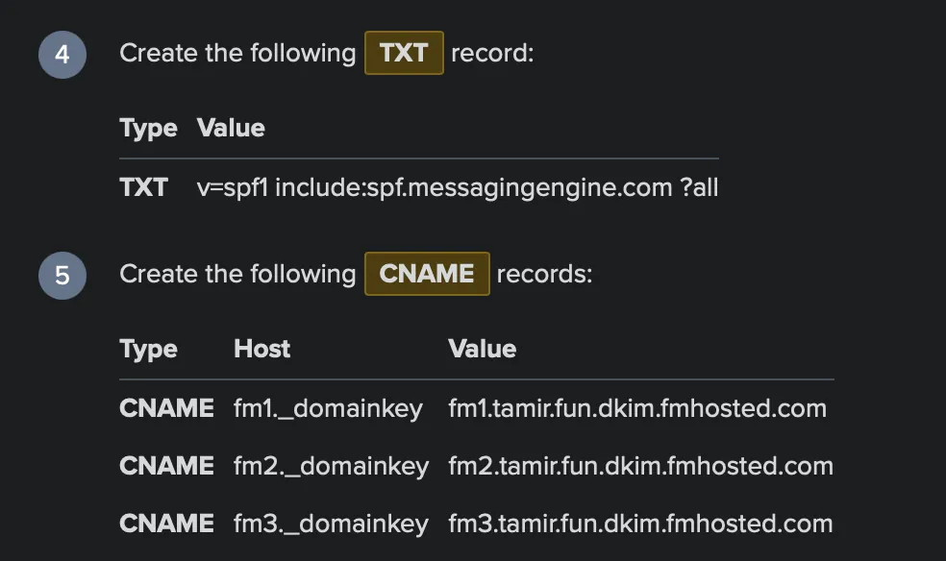This screenshot has height=561, width=946.
Task: Click the CNAME type cell in fm1 row
Action: (x=166, y=408)
